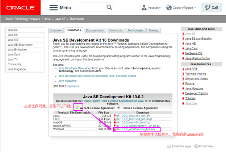This screenshot has height=152, width=226.
Task: Download jdk-10.0.2_linux-x64_bin.rpm
Action: point(133,116)
